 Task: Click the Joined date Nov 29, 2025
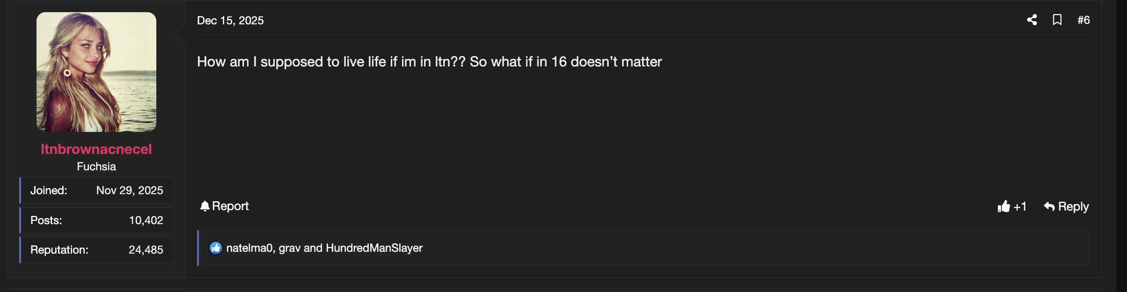tap(130, 190)
